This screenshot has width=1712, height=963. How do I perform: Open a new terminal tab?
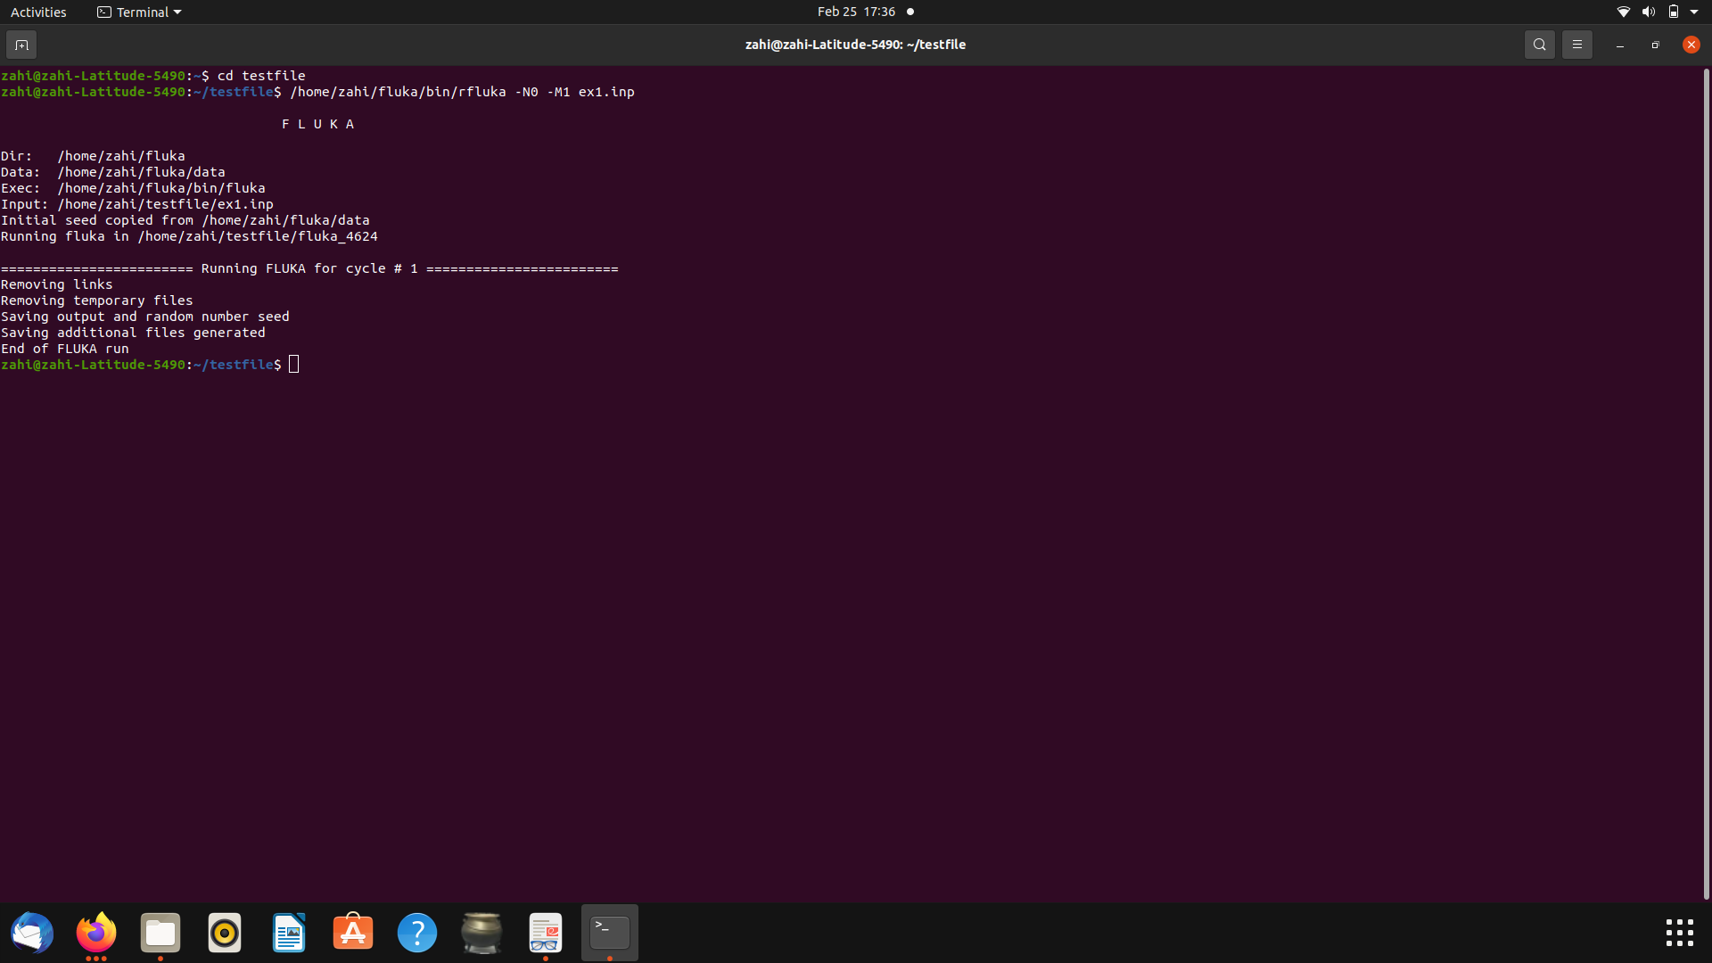coord(21,45)
